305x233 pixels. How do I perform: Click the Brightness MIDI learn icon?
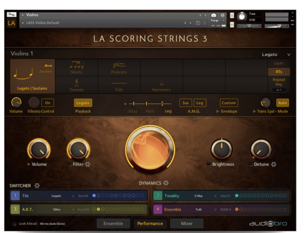209,164
